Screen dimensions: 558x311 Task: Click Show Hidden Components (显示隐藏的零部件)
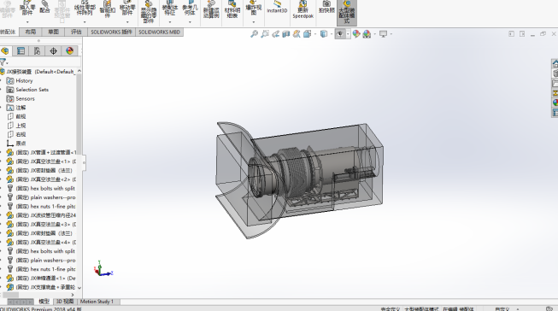click(149, 13)
